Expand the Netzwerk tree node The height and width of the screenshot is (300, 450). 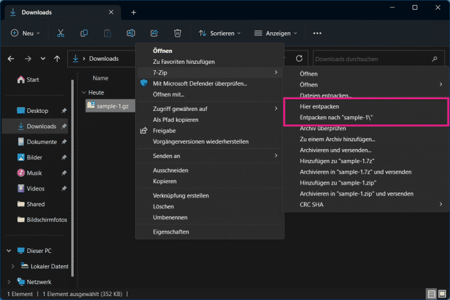(x=8, y=282)
